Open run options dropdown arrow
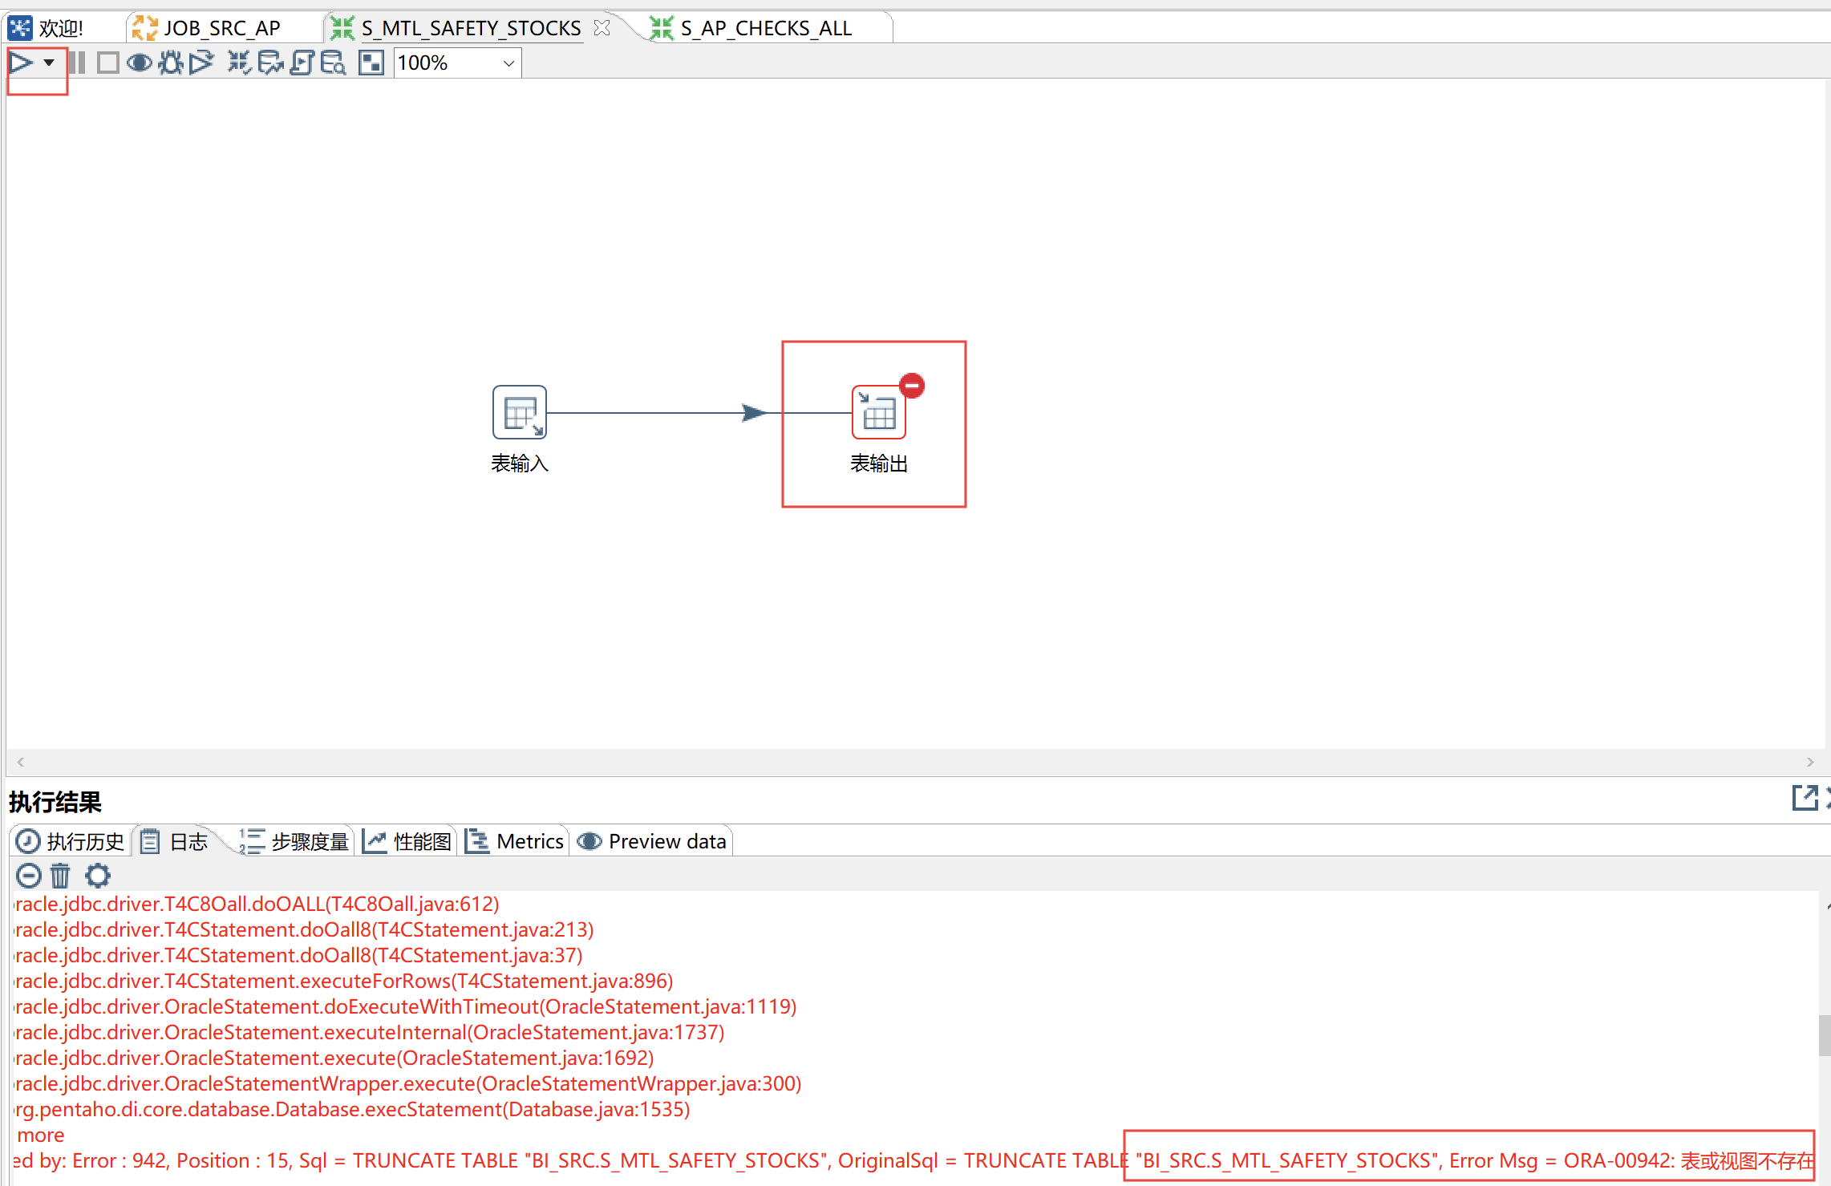Viewport: 1831px width, 1186px height. click(49, 63)
